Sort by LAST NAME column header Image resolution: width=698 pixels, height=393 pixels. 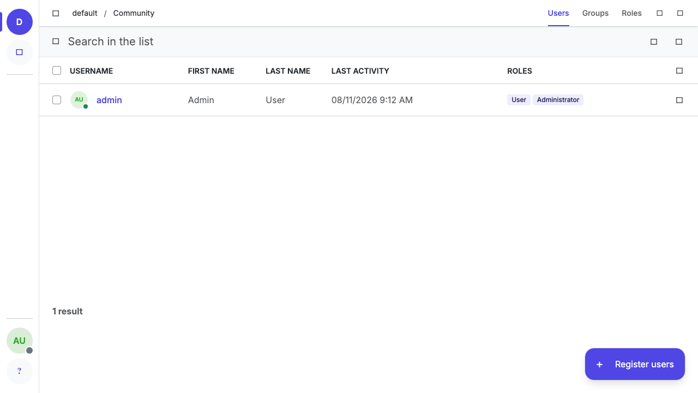coord(288,71)
